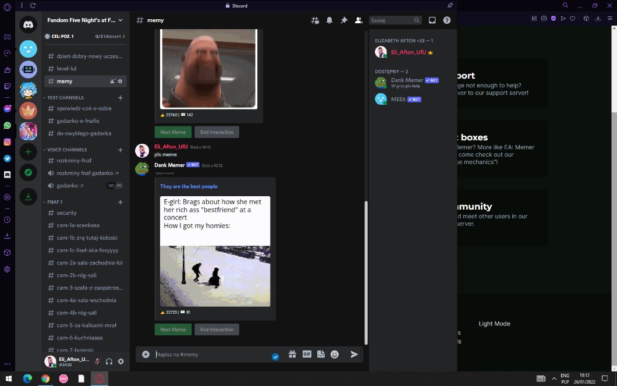Open the Fandom Five Night's server dropdown
The width and height of the screenshot is (617, 386).
(x=85, y=20)
